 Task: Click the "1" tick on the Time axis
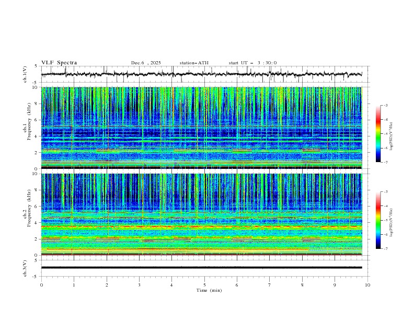coord(74,285)
